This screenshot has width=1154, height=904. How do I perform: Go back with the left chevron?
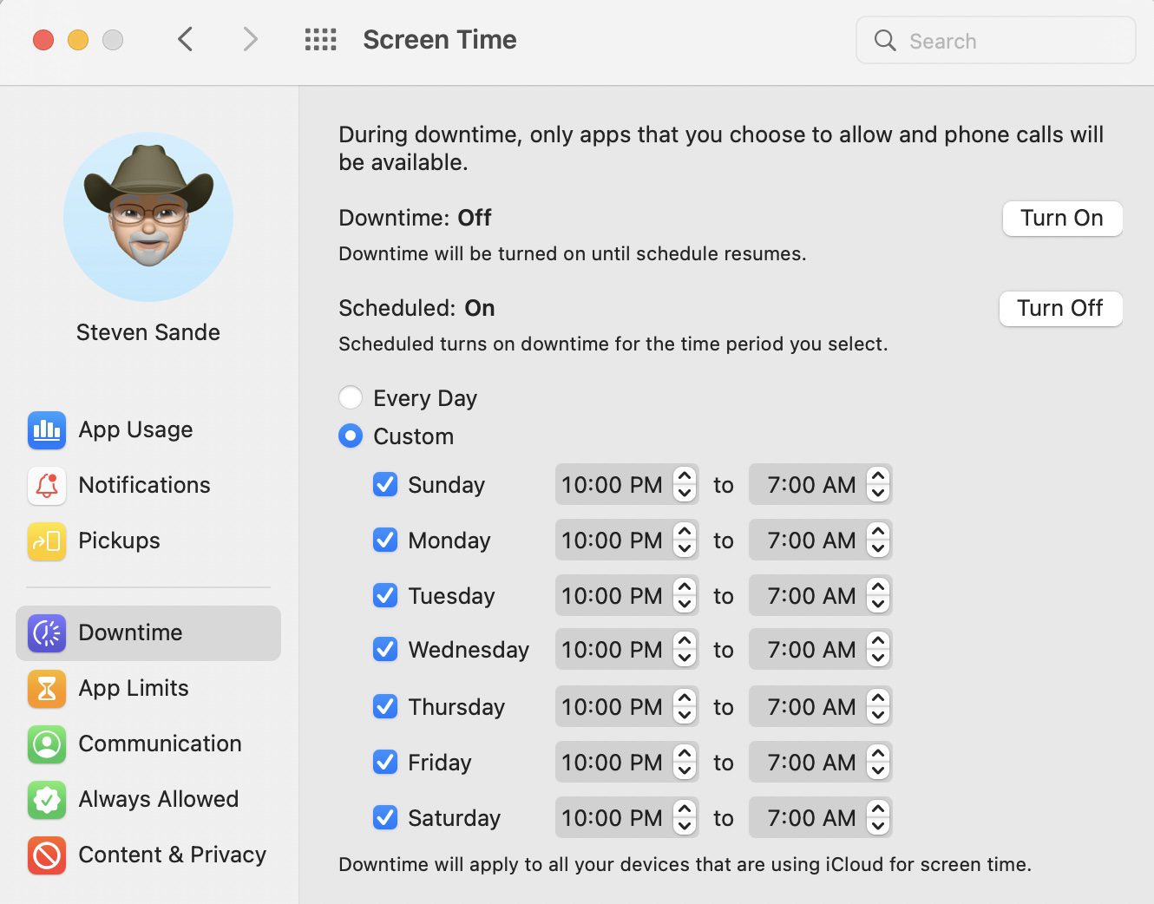point(185,40)
